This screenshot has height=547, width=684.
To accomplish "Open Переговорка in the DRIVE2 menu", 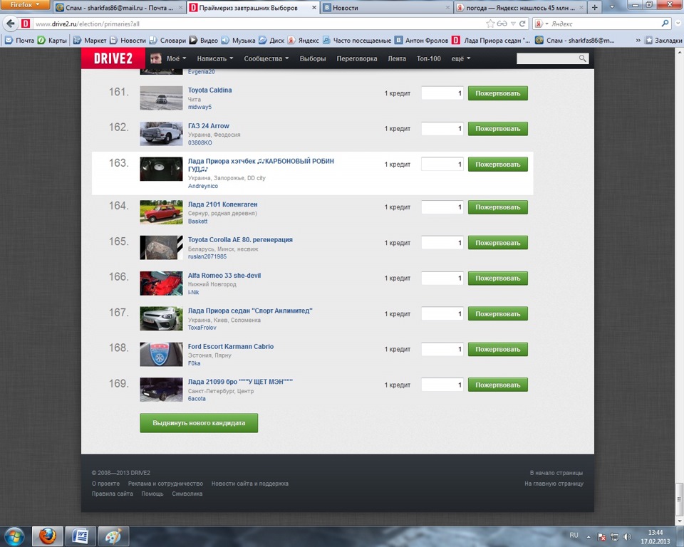I will point(356,58).
